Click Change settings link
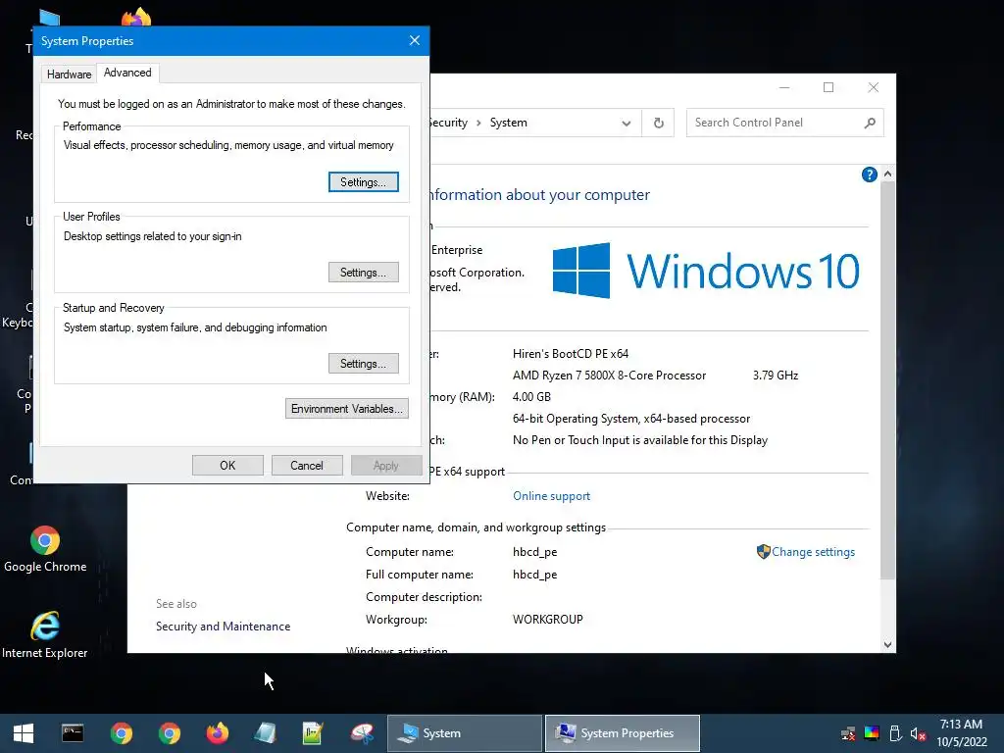 (813, 552)
